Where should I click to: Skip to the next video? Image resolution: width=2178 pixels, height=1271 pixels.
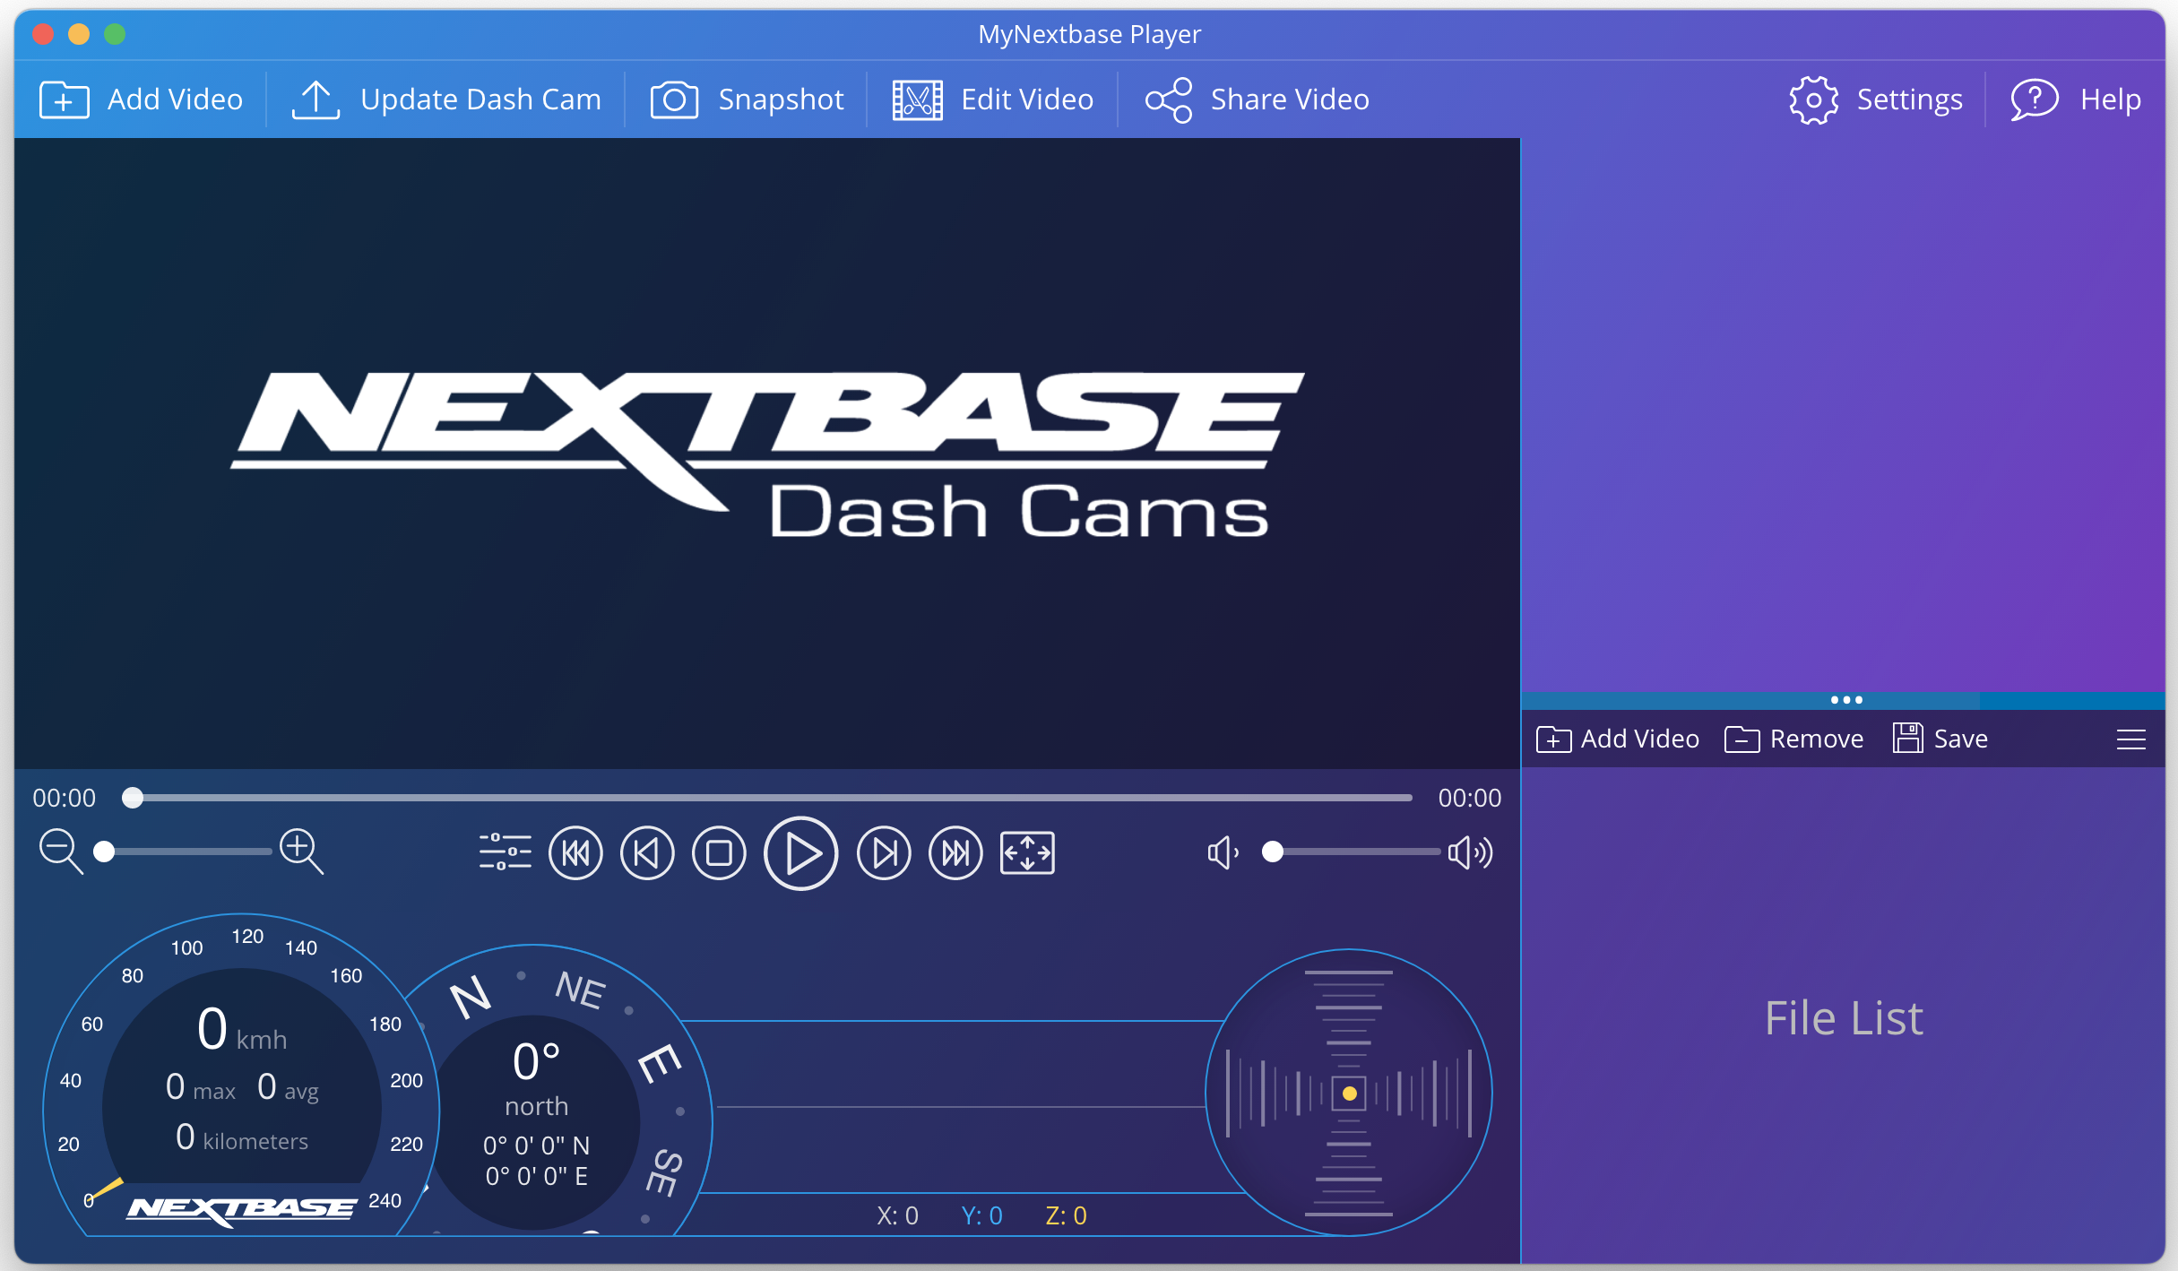[x=955, y=852]
